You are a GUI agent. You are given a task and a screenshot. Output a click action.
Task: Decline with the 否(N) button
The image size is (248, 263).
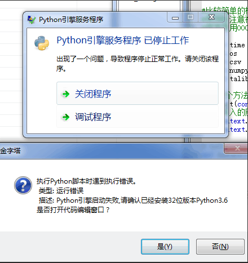[220, 247]
